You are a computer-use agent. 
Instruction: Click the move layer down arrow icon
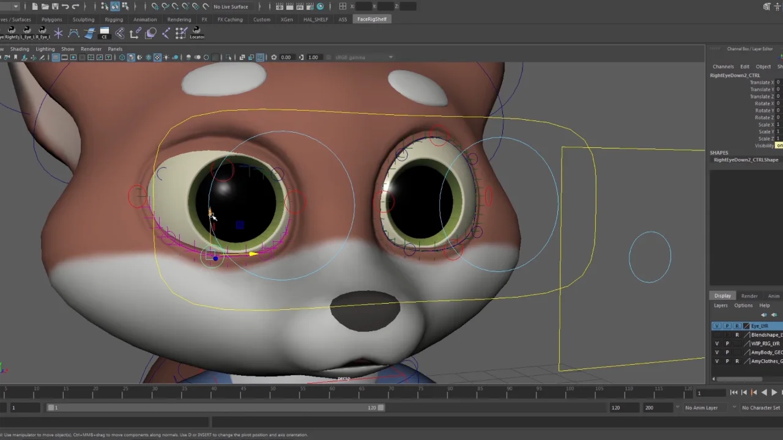point(773,315)
